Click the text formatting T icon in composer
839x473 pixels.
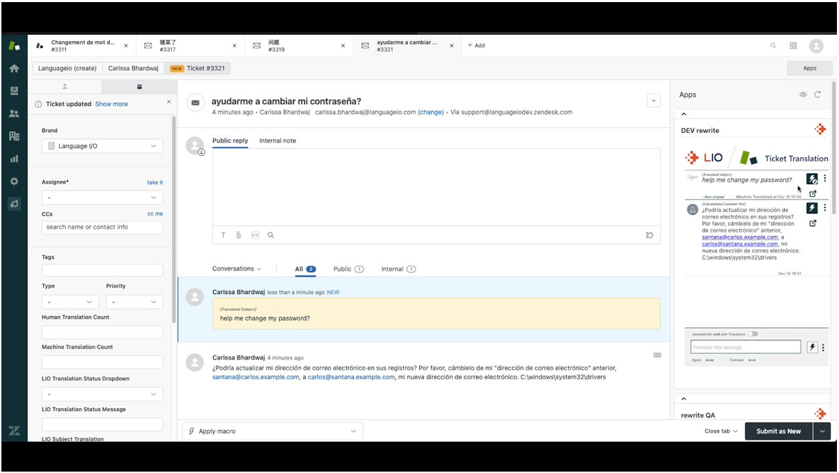tap(224, 235)
